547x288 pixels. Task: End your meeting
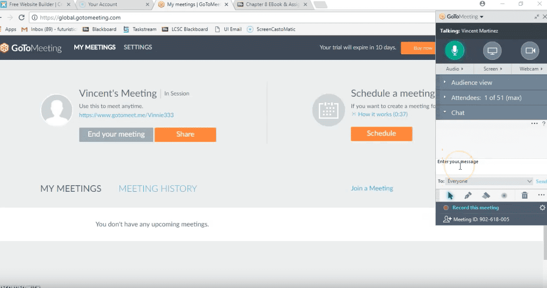pyautogui.click(x=116, y=134)
